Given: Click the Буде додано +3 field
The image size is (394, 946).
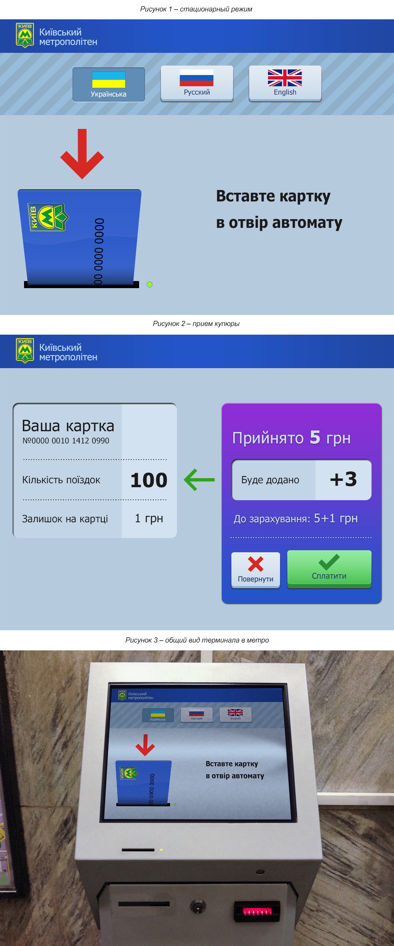Looking at the screenshot, I should coord(301,480).
